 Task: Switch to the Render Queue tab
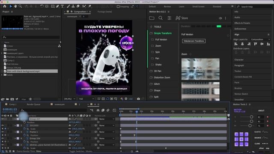coord(33,104)
